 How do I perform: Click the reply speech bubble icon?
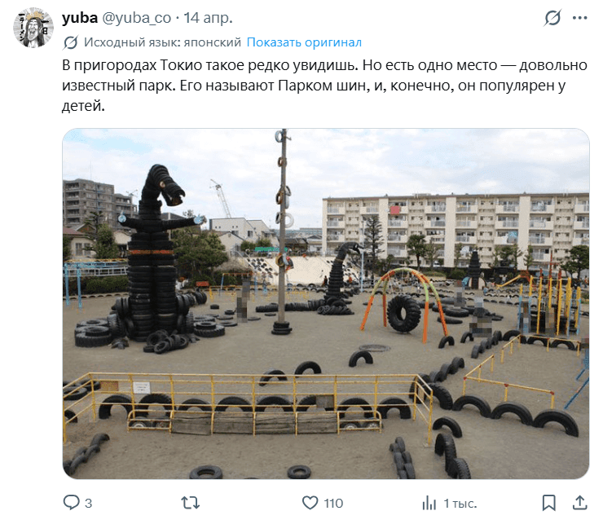tap(71, 503)
